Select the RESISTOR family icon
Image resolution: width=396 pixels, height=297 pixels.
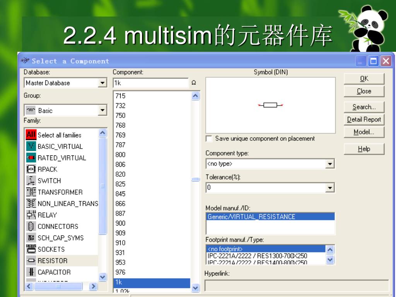[31, 260]
